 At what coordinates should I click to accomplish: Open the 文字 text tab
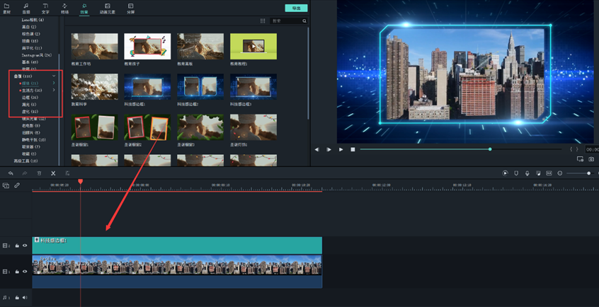45,8
